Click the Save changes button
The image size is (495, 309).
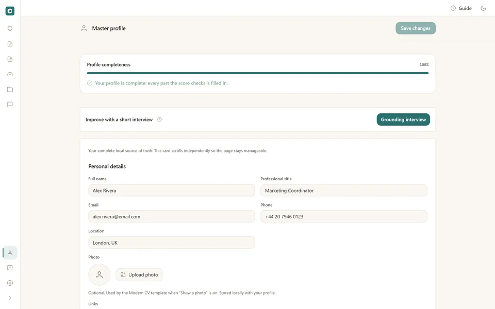pos(416,28)
